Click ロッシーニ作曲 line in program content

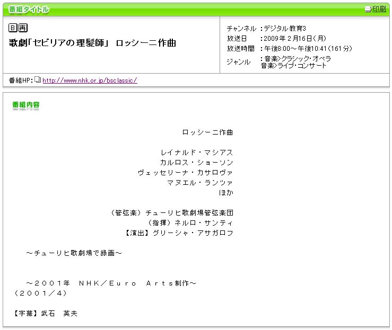point(207,132)
